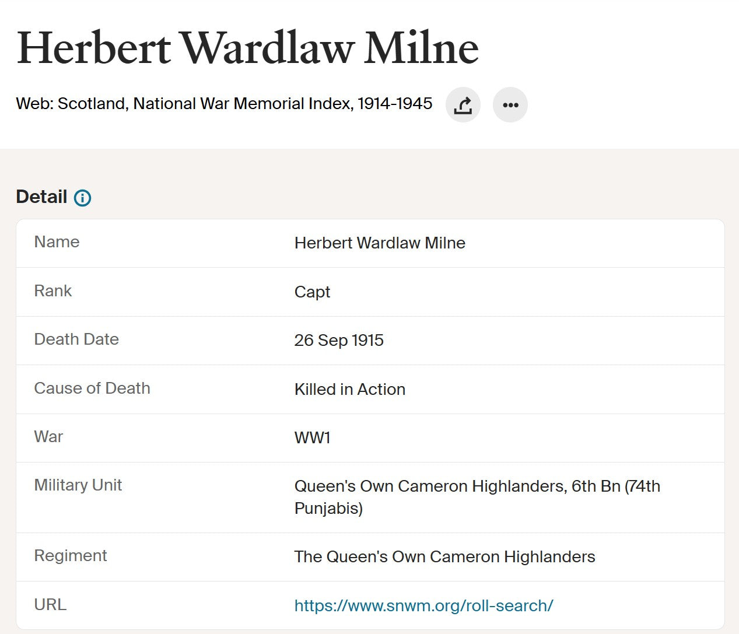Click the URL row label
Screen dimensions: 739x634
pyautogui.click(x=50, y=605)
